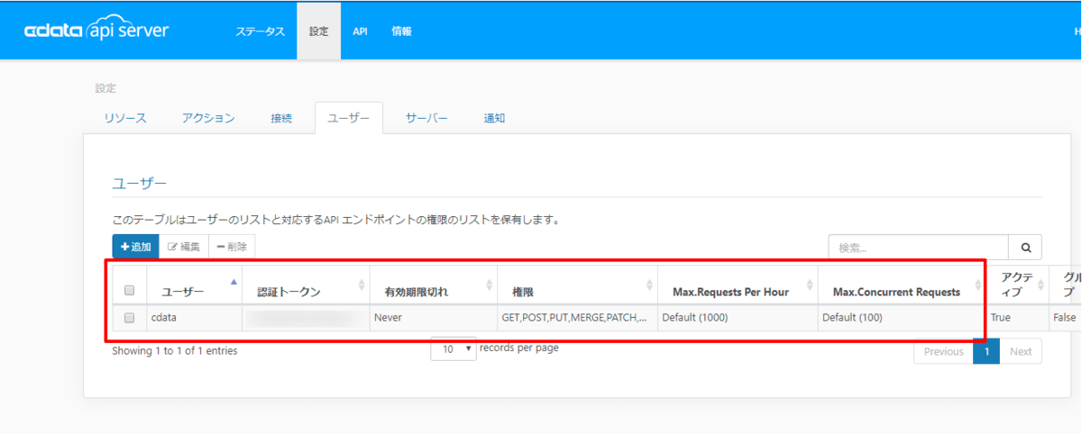The image size is (1082, 434).
Task: Select page 1 in pagination
Action: [x=986, y=351]
